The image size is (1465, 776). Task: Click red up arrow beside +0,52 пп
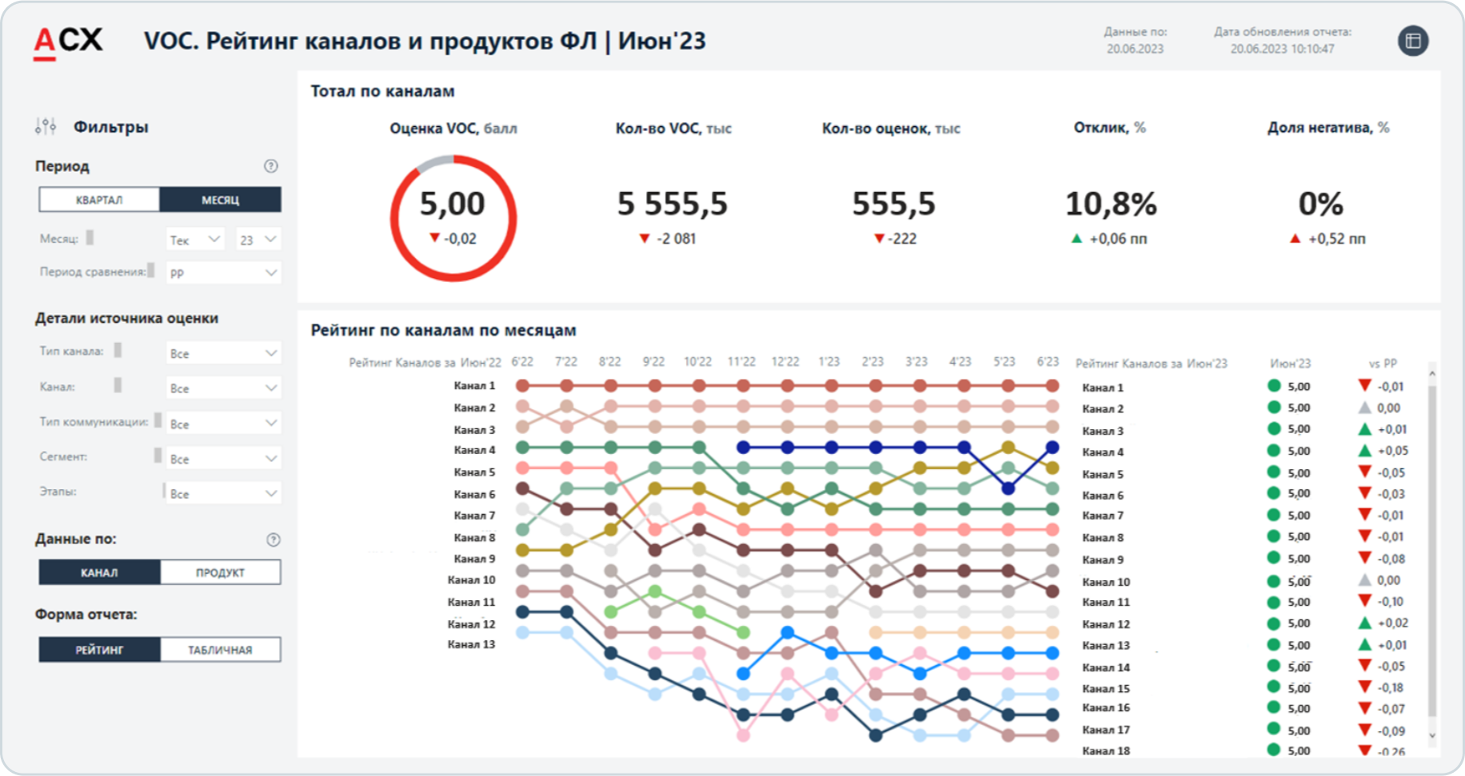click(x=1295, y=238)
